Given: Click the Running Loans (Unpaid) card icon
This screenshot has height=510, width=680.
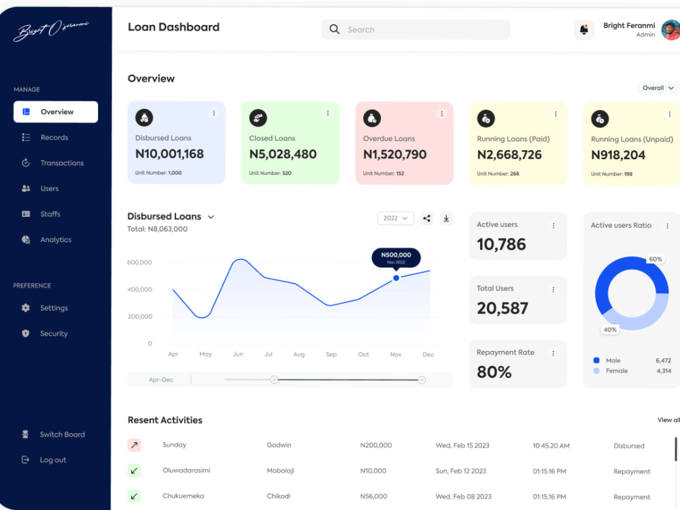Looking at the screenshot, I should pyautogui.click(x=600, y=119).
